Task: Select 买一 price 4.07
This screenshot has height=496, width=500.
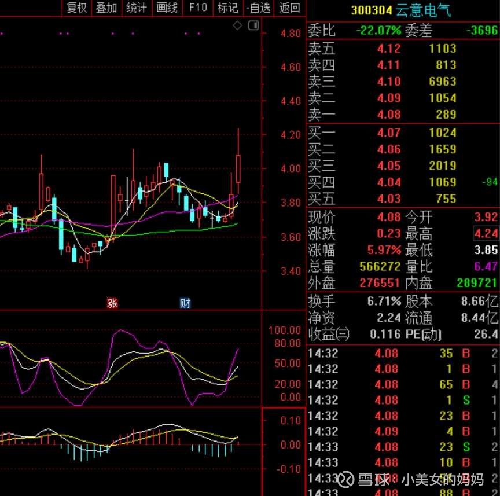Action: (x=389, y=133)
